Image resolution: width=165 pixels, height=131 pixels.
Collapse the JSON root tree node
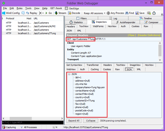click(69, 74)
